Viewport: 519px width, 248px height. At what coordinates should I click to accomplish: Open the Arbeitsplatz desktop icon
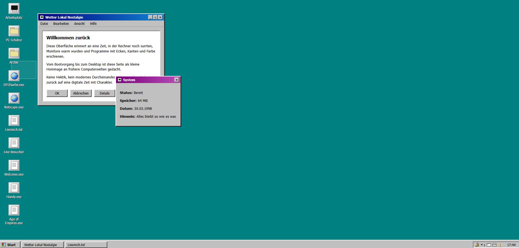(14, 9)
